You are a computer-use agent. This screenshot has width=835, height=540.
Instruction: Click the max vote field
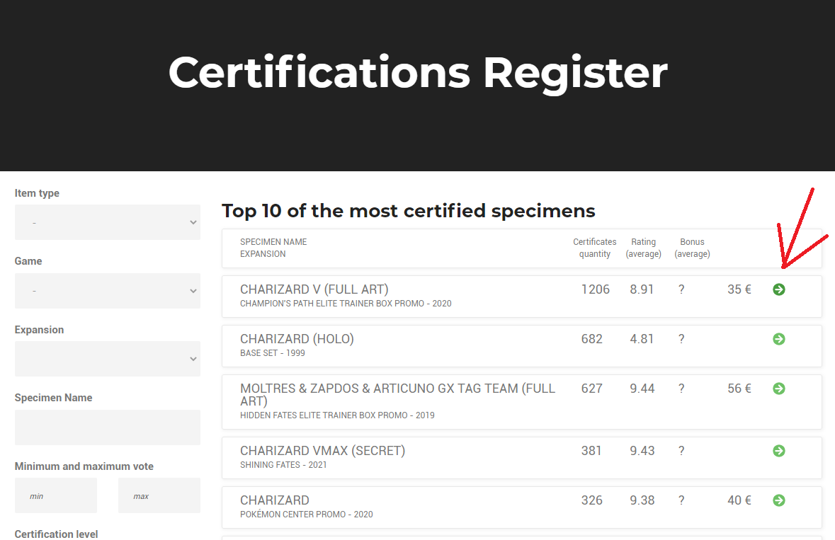tap(159, 495)
